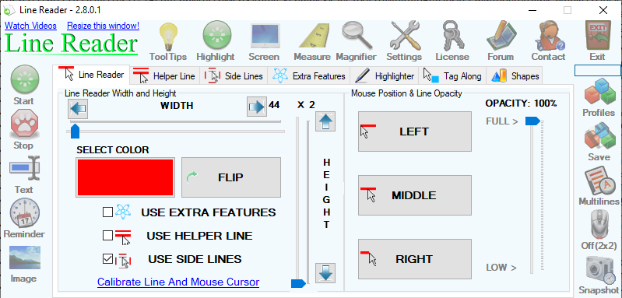Open Profiles cubes icon

coord(599,92)
